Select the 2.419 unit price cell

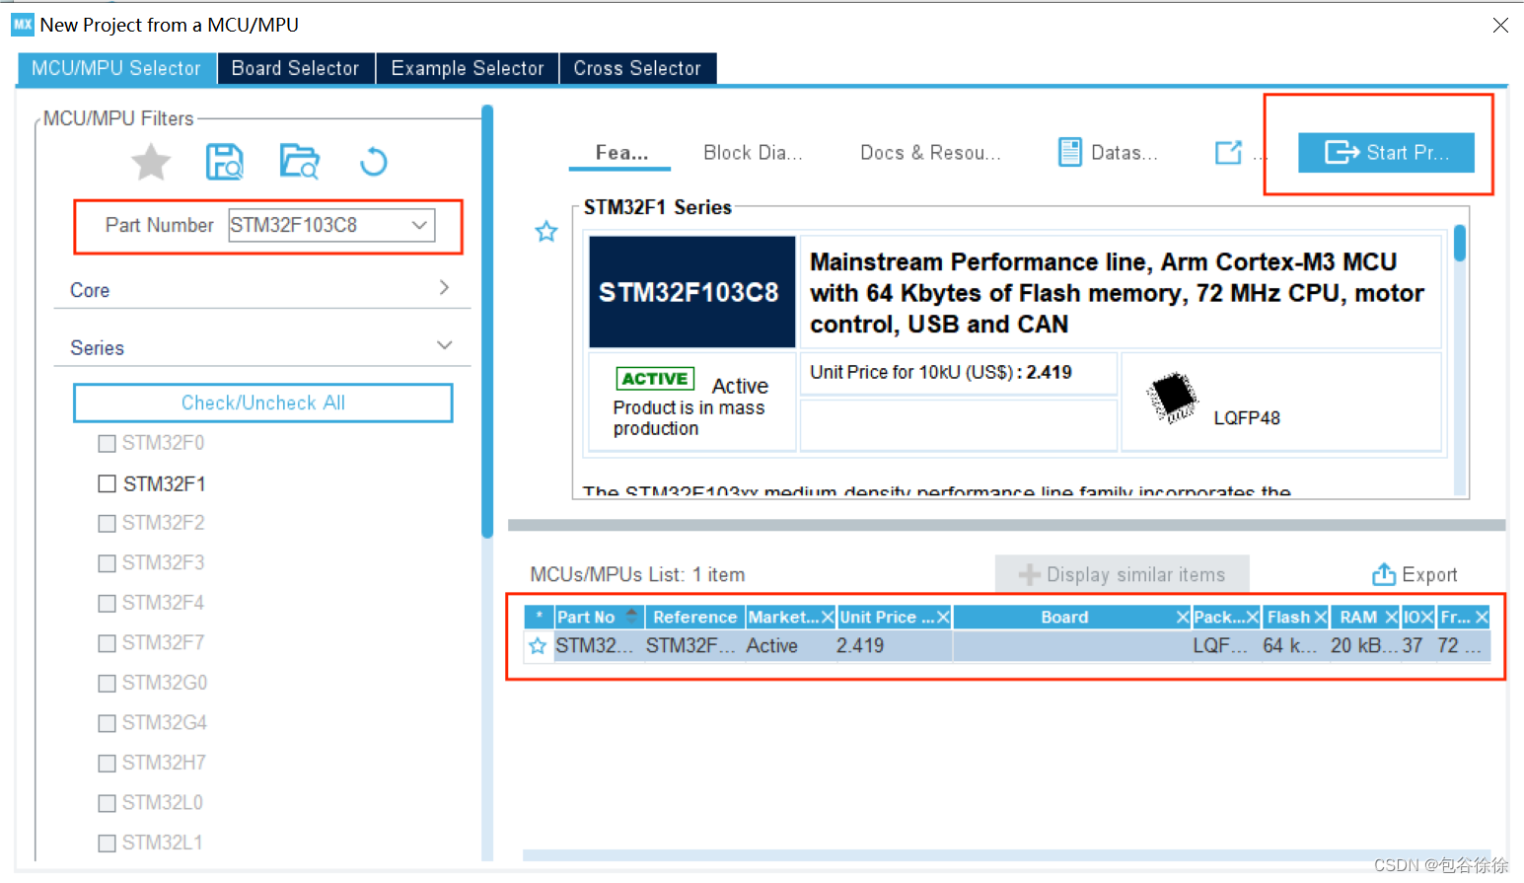893,646
